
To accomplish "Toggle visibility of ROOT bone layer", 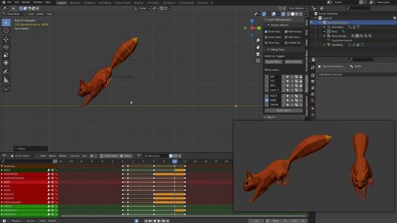I will click(x=267, y=96).
